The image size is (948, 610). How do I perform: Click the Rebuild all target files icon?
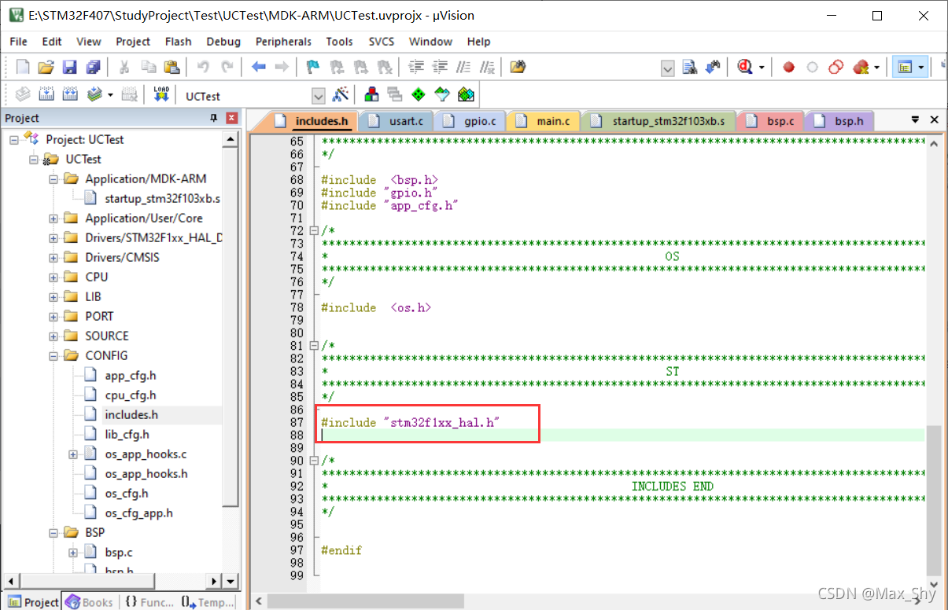pyautogui.click(x=70, y=95)
